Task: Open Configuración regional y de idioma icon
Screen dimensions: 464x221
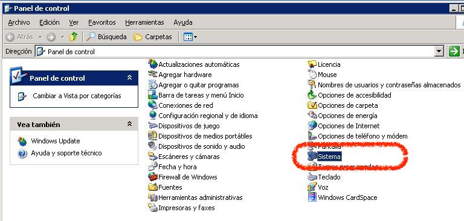Action: click(153, 116)
